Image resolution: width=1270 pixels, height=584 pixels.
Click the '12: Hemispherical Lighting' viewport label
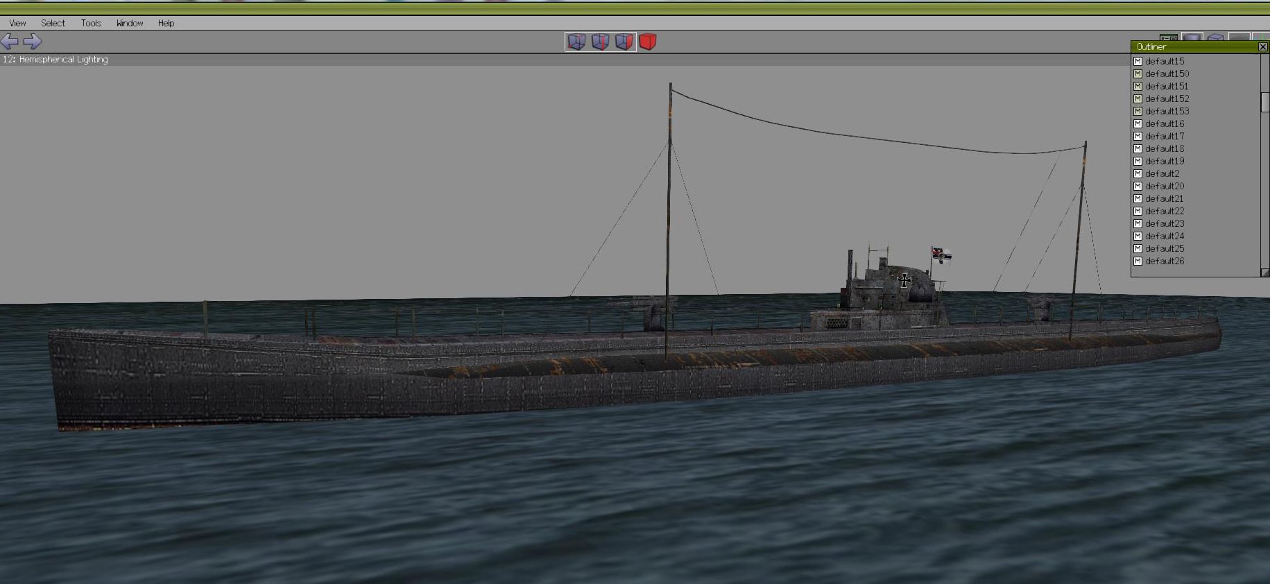click(55, 60)
